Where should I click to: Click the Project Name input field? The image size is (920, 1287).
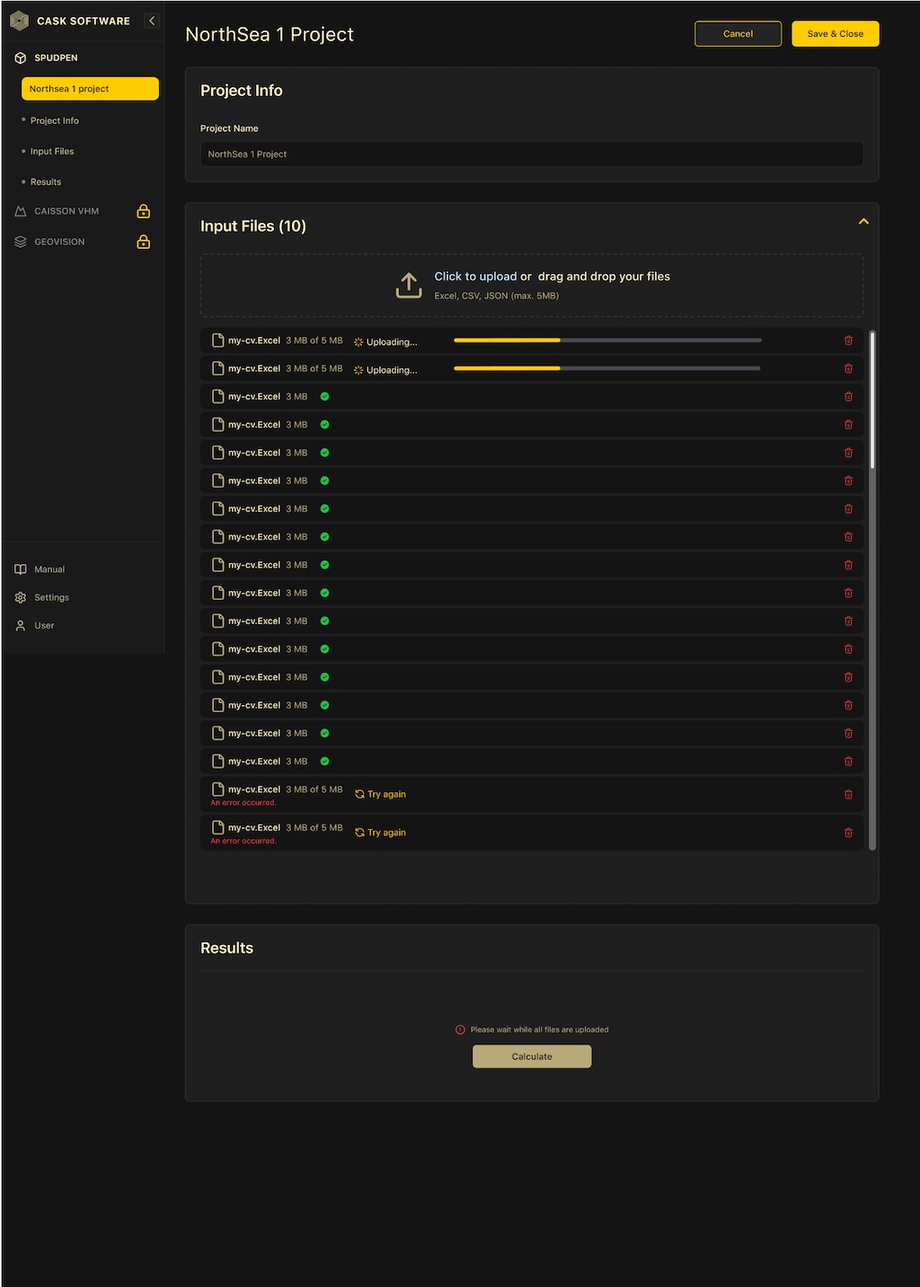531,154
